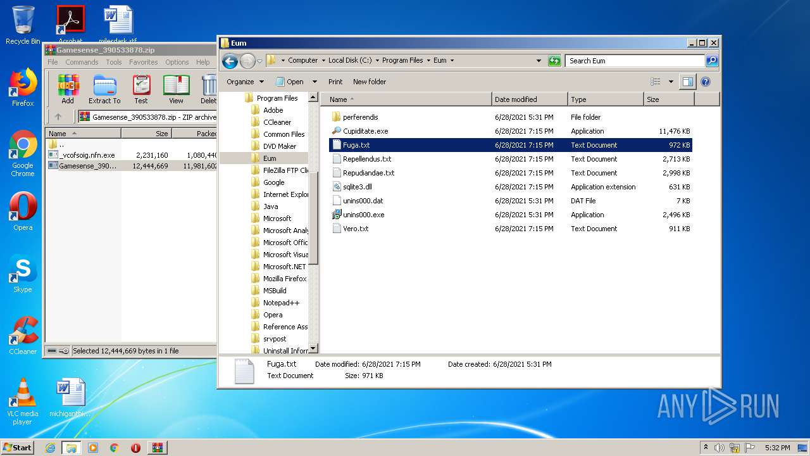
Task: Select Vero.txt file
Action: pos(356,229)
